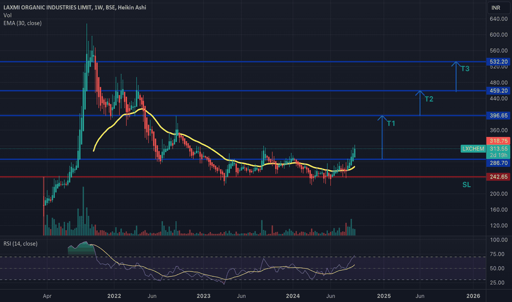Click the 459.20 price line label

point(498,91)
